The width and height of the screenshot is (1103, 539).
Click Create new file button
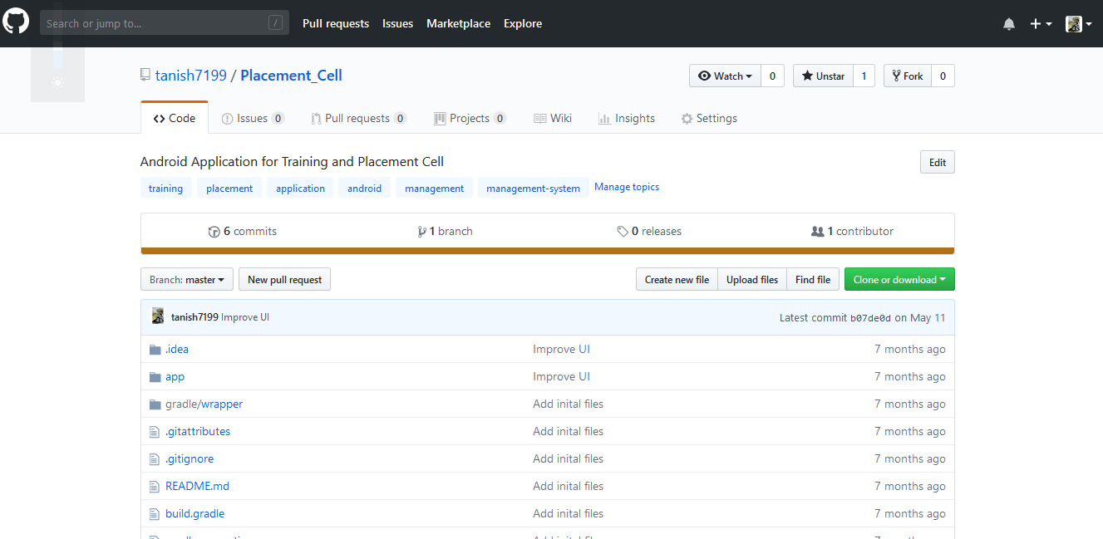pos(677,280)
